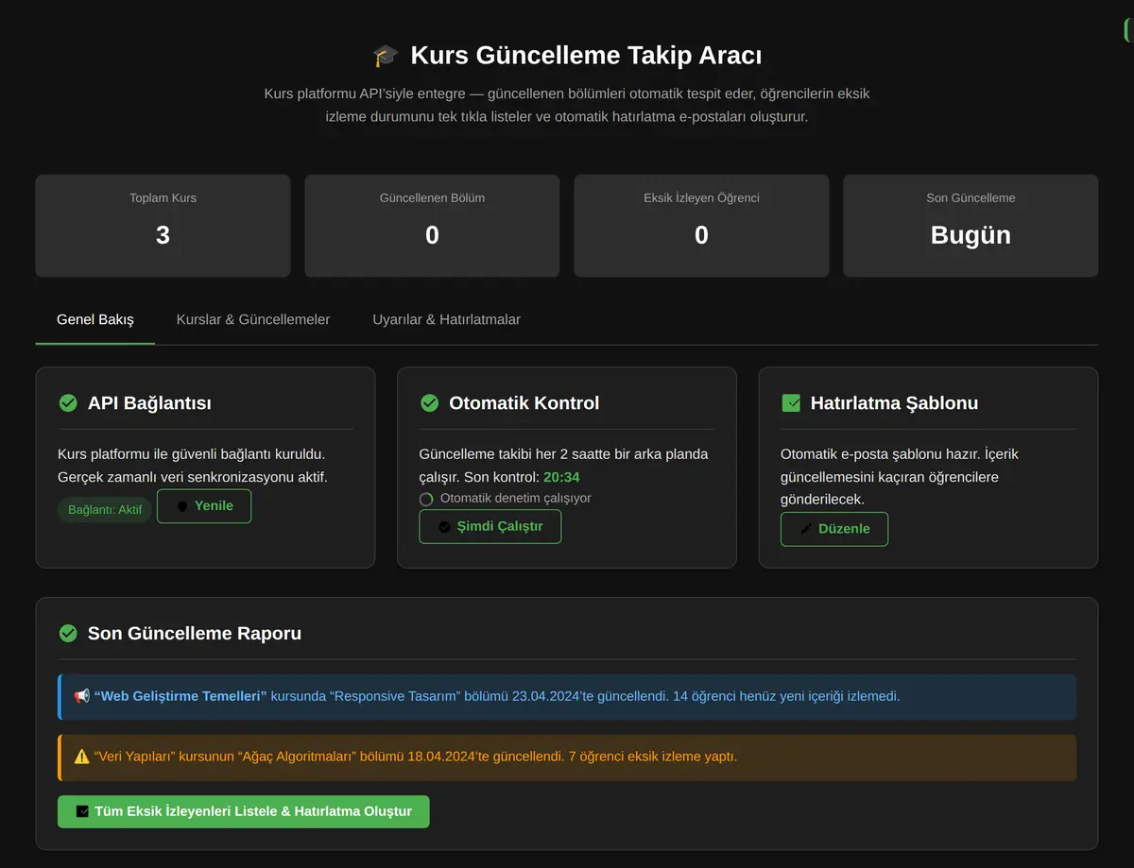Click the Otomatik Kontrol card heading
The width and height of the screenshot is (1134, 868).
(524, 403)
